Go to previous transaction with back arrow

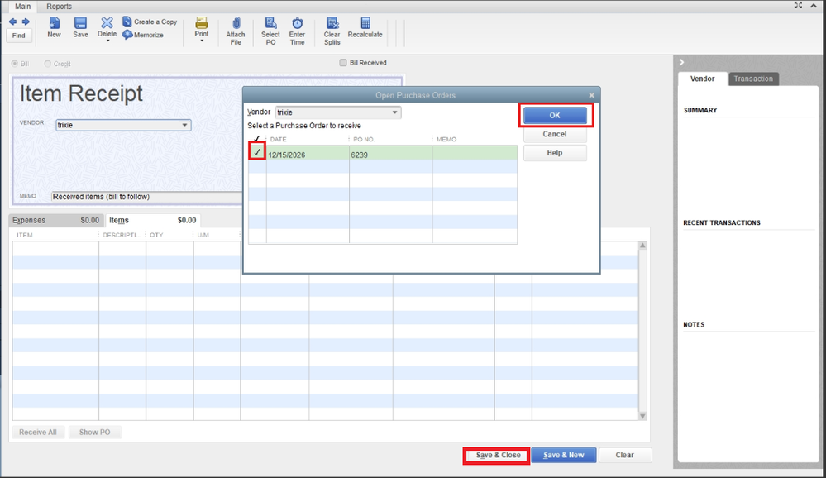12,22
